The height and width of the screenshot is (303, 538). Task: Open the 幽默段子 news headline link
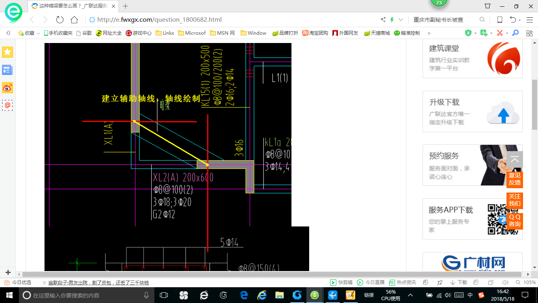click(98, 283)
